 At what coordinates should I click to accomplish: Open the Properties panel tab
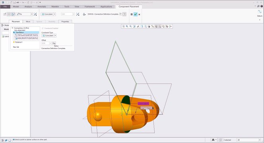[65, 21]
